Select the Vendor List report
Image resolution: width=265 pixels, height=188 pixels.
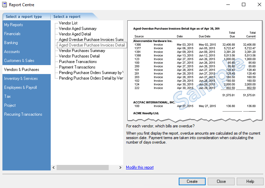[x=68, y=23]
